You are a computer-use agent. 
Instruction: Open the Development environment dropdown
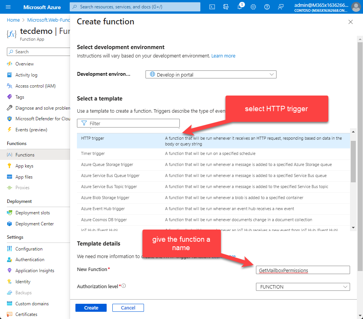point(211,75)
